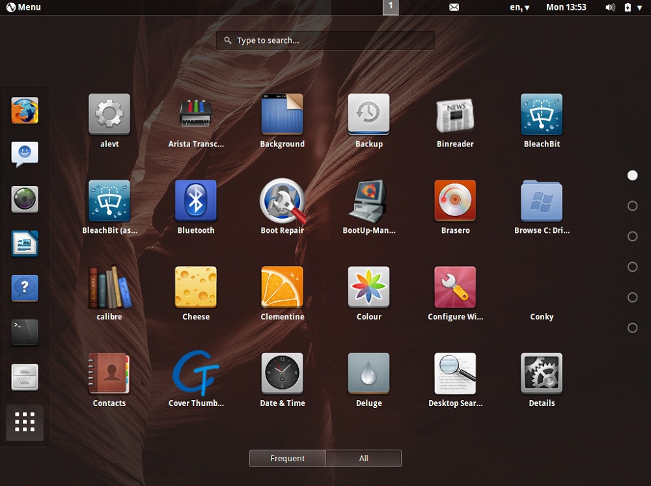Open Colour settings
The height and width of the screenshot is (486, 651).
(368, 287)
